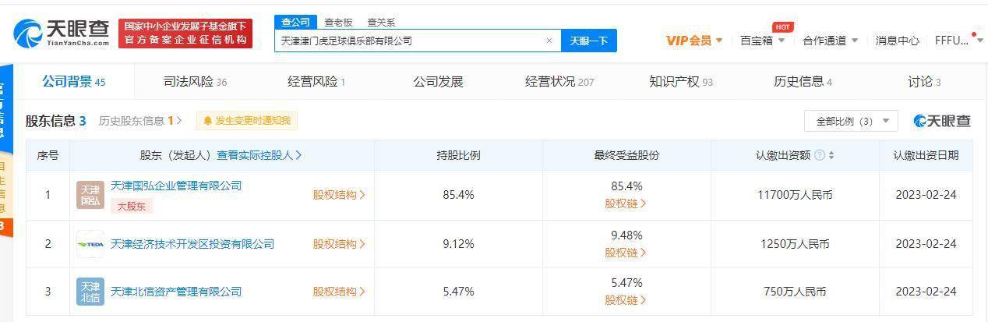
Task: Click the 天眼一下 search button
Action: (588, 41)
